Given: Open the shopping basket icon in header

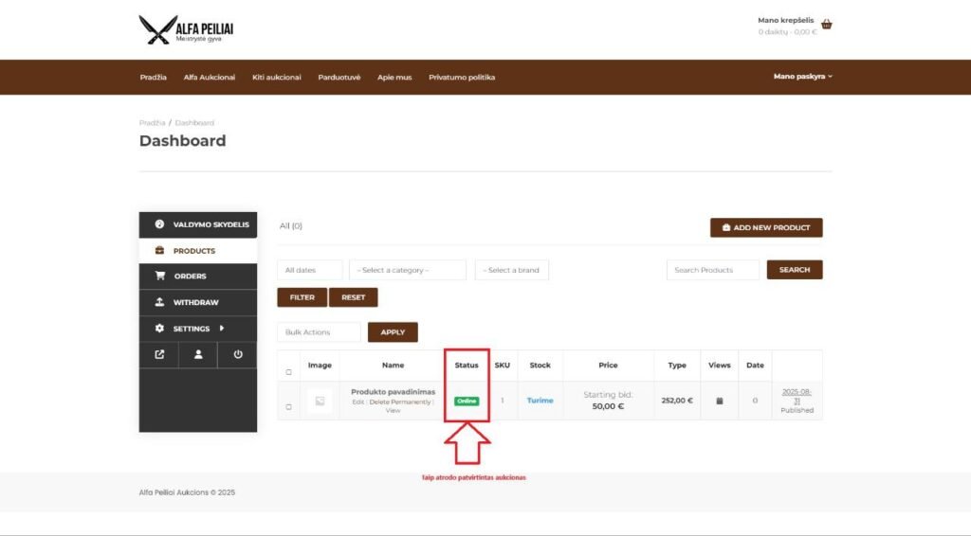Looking at the screenshot, I should pos(826,25).
